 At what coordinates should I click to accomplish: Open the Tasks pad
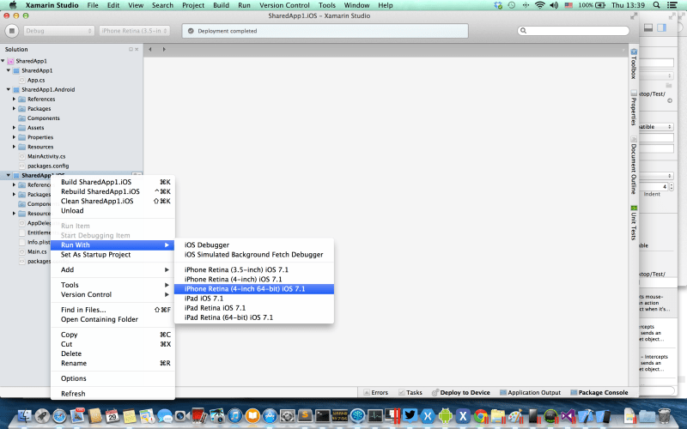tap(410, 393)
